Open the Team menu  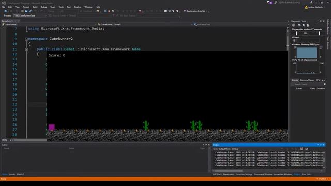coord(53,7)
